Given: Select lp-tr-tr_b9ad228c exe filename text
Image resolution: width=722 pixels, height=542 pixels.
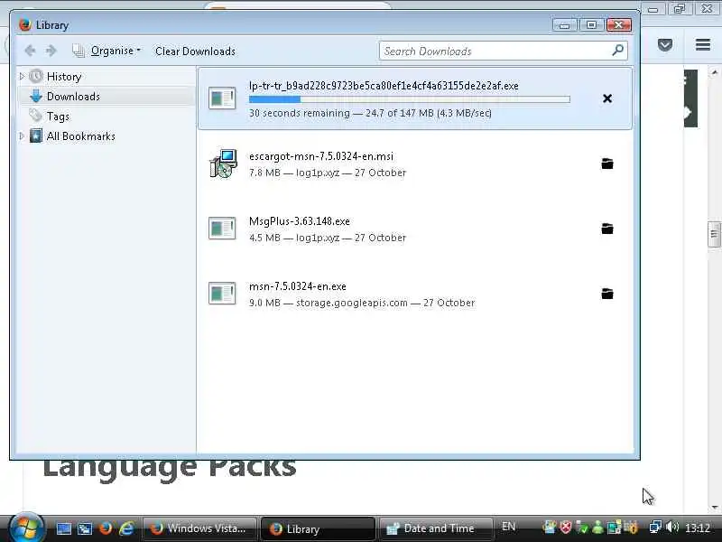Looking at the screenshot, I should 384,86.
